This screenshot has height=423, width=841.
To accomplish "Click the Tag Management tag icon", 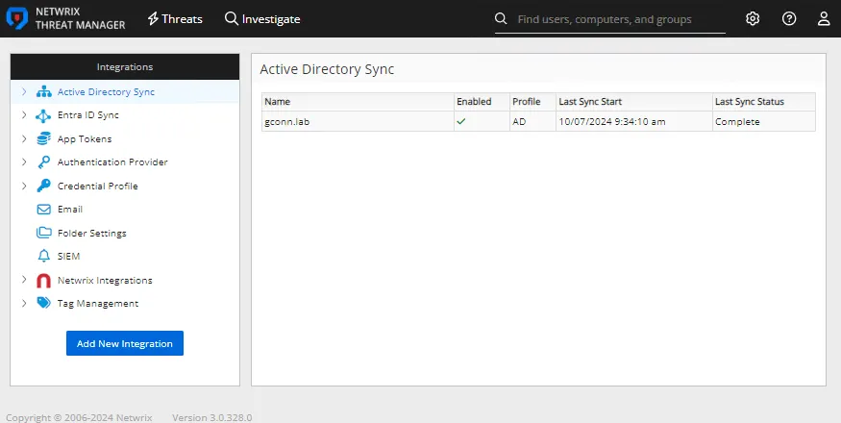I will coord(43,303).
